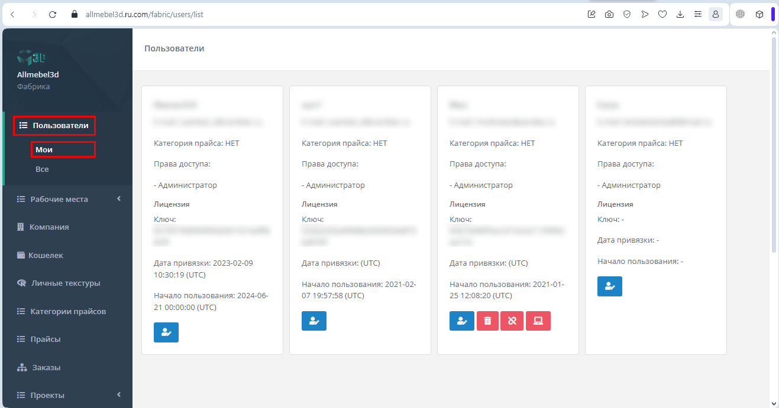Open Проекты menu item
779x408 pixels.
[67, 395]
